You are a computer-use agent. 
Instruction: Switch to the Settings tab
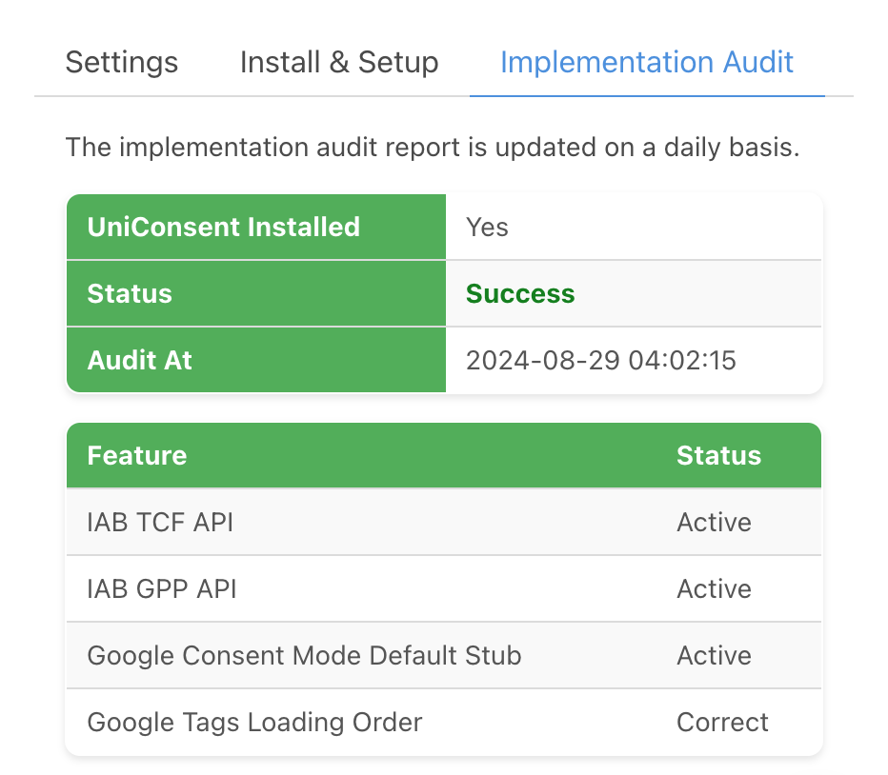point(121,63)
